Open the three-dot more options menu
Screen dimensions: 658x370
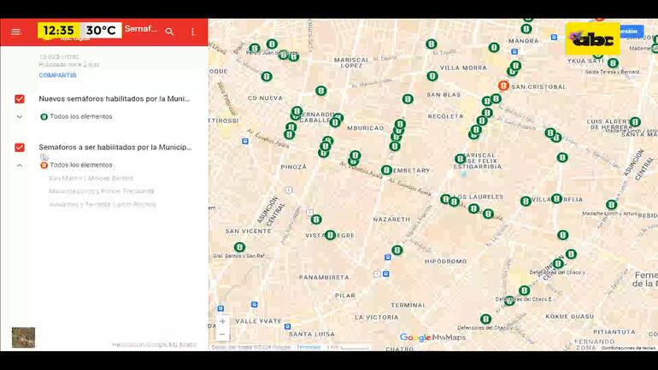(x=192, y=32)
